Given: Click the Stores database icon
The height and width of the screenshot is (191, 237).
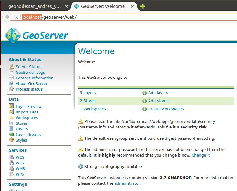Looking at the screenshot, I should (11, 123).
